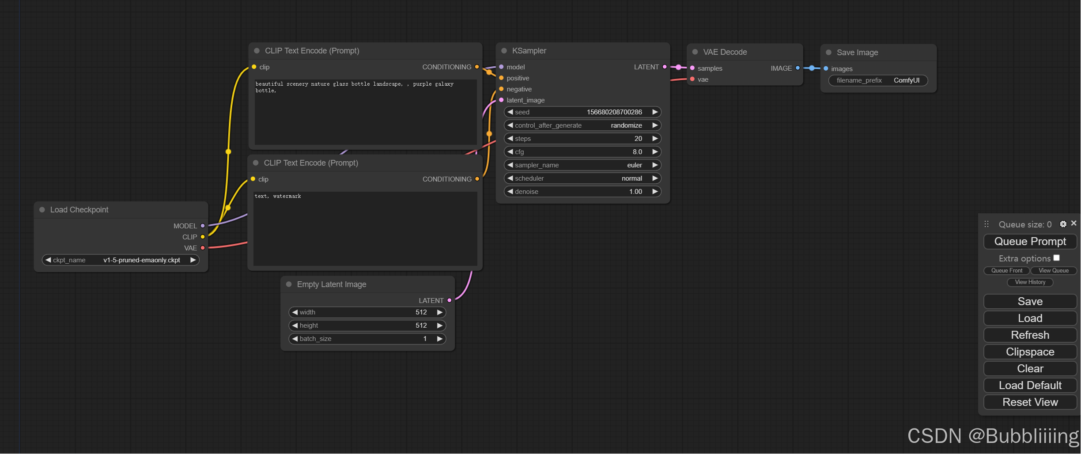
Task: Click the model input socket on KSampler
Action: tap(501, 67)
